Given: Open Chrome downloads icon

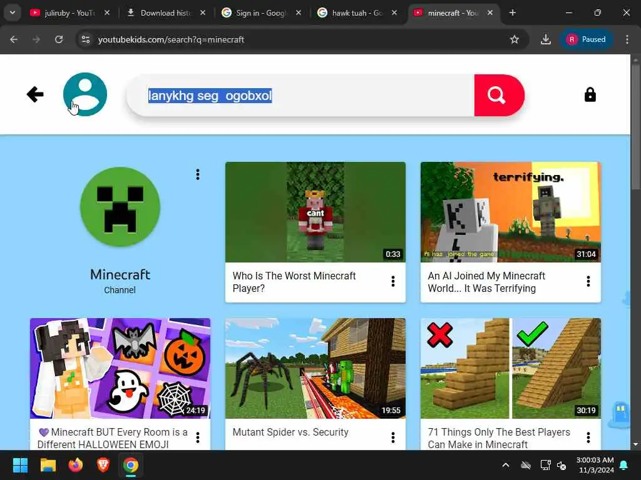Looking at the screenshot, I should 545,39.
